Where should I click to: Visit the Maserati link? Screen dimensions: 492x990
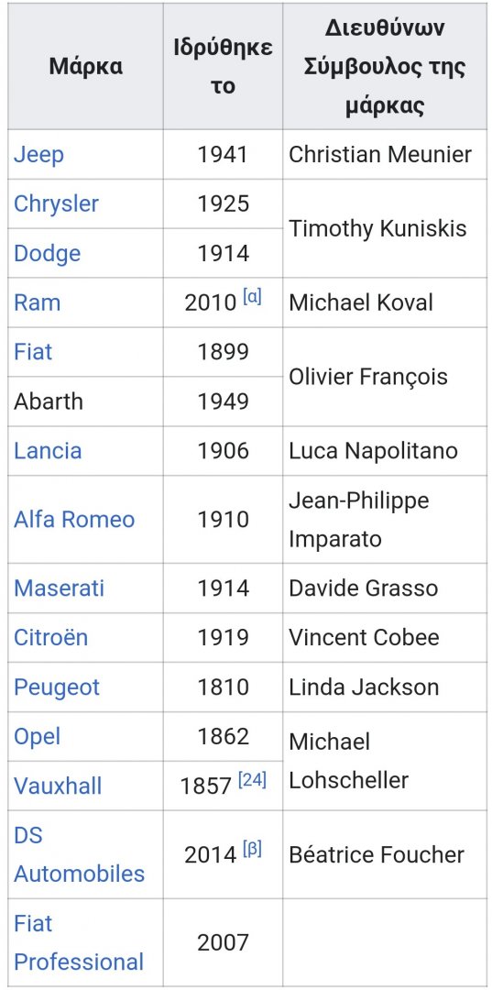[x=60, y=588]
